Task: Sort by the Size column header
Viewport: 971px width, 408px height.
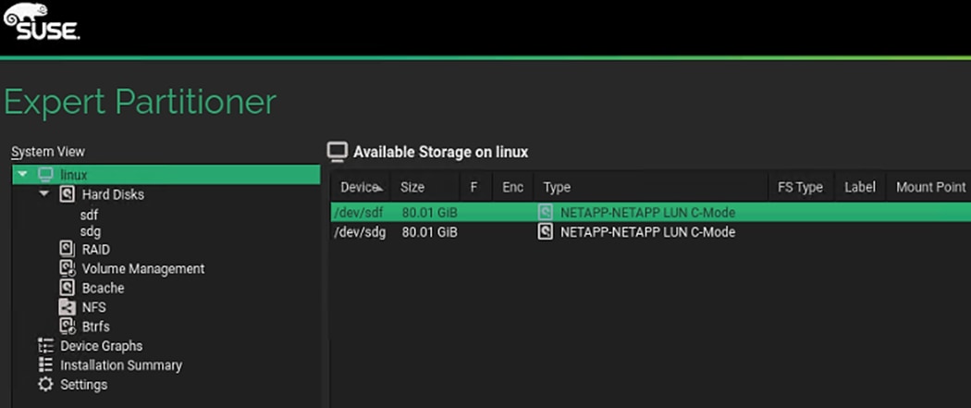Action: pyautogui.click(x=412, y=187)
